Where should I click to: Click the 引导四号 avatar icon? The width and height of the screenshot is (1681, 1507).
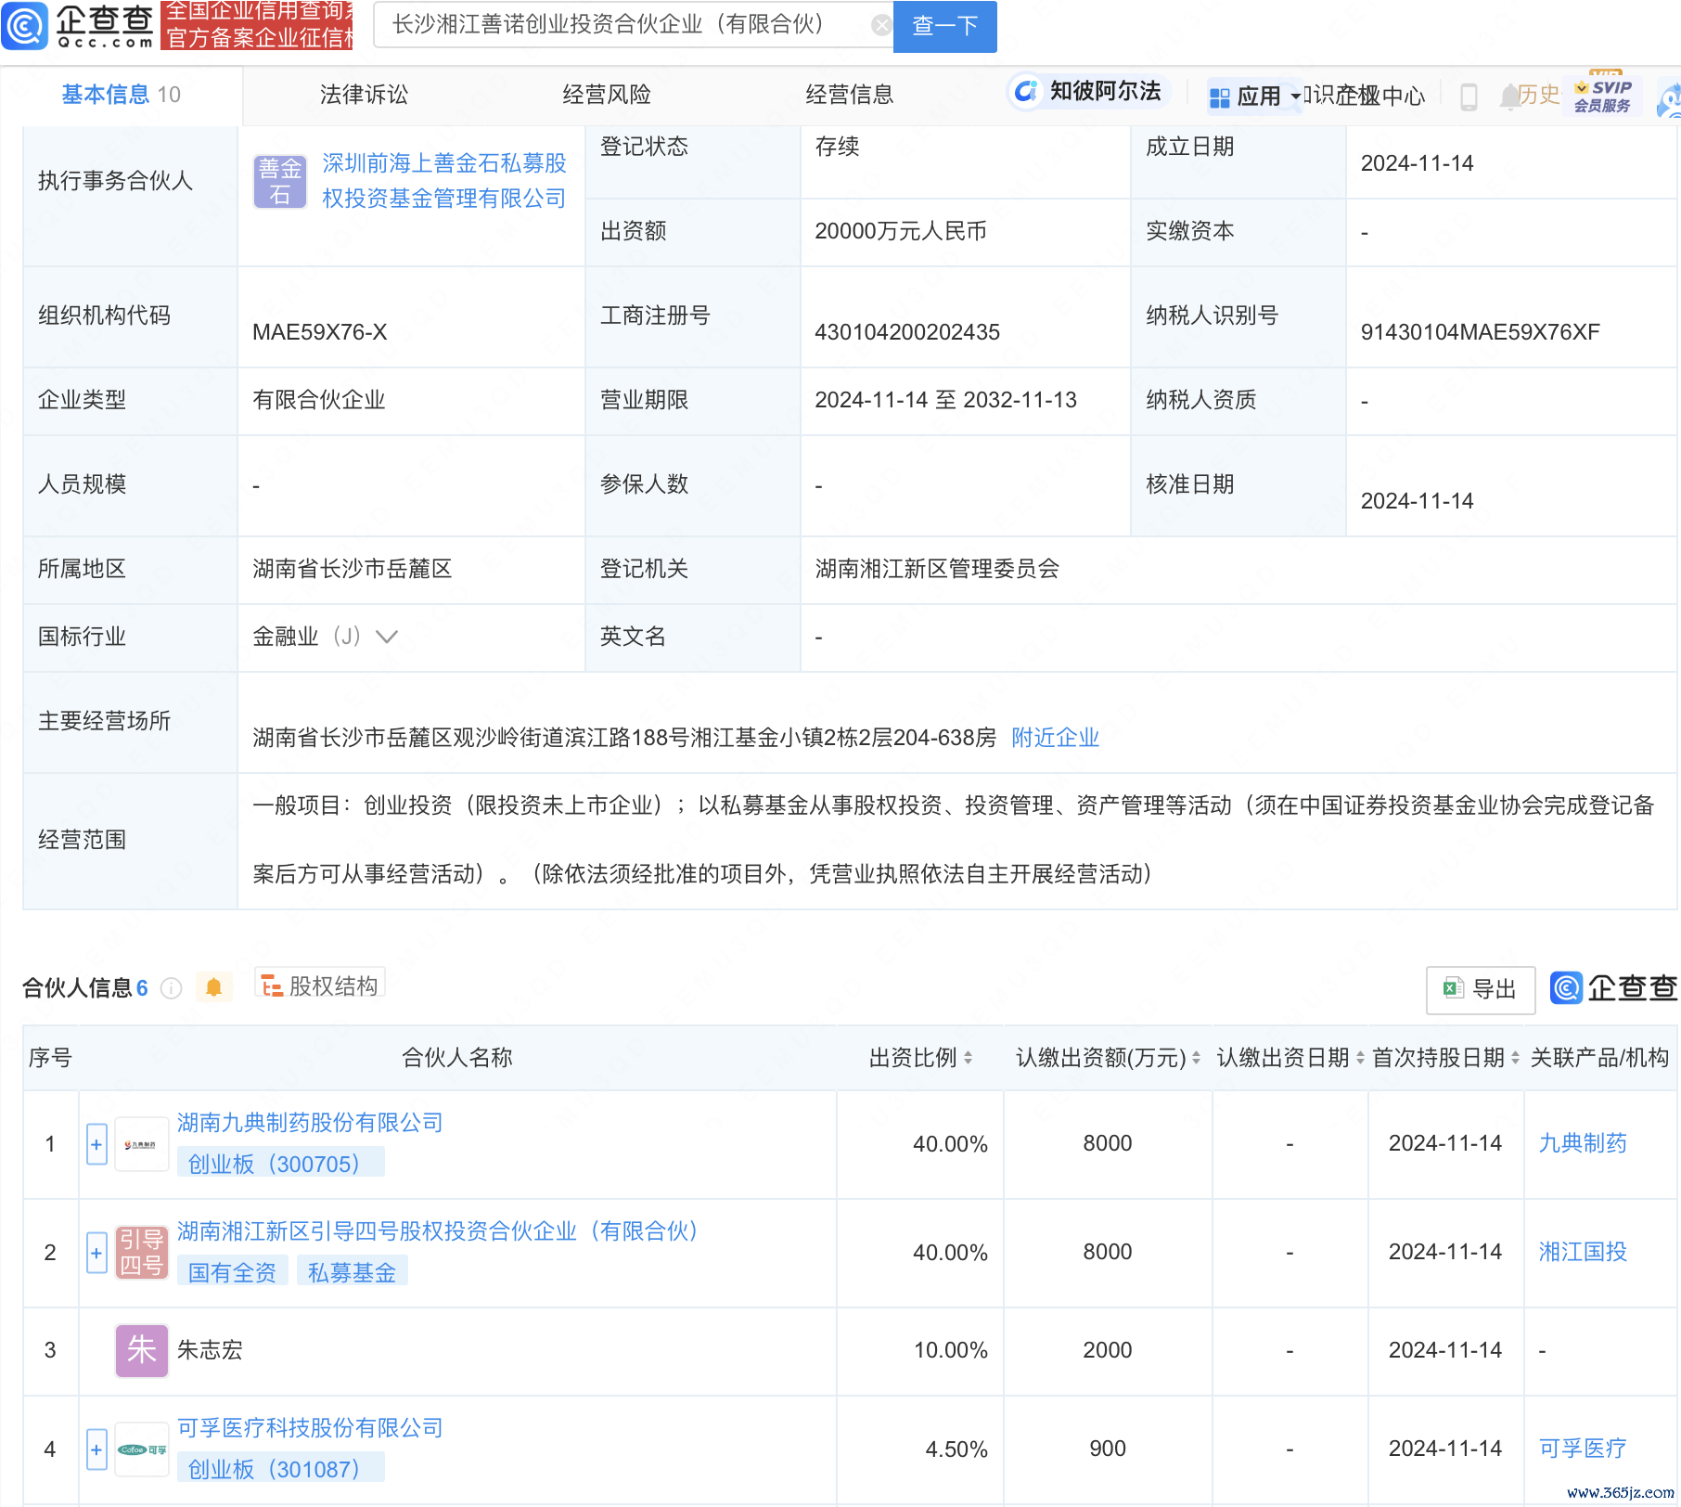pos(141,1253)
